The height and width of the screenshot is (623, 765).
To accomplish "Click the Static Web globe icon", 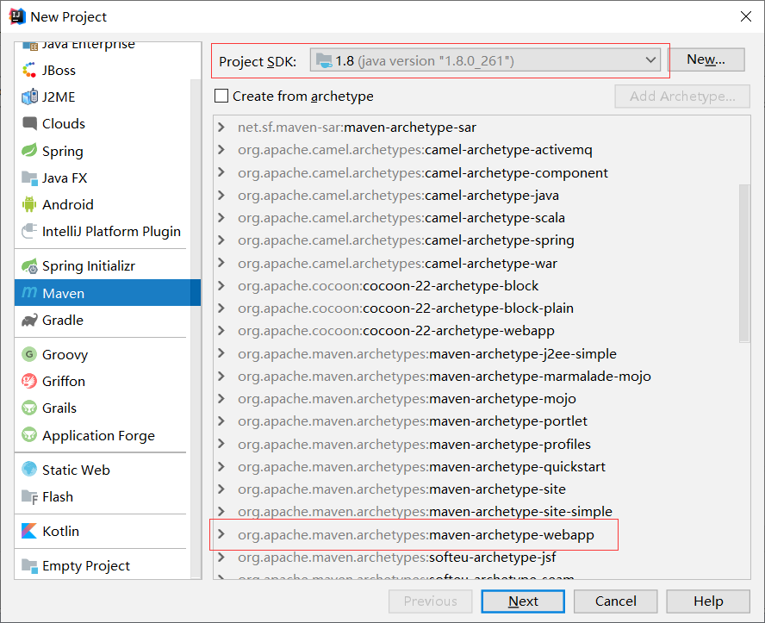I will click(29, 470).
